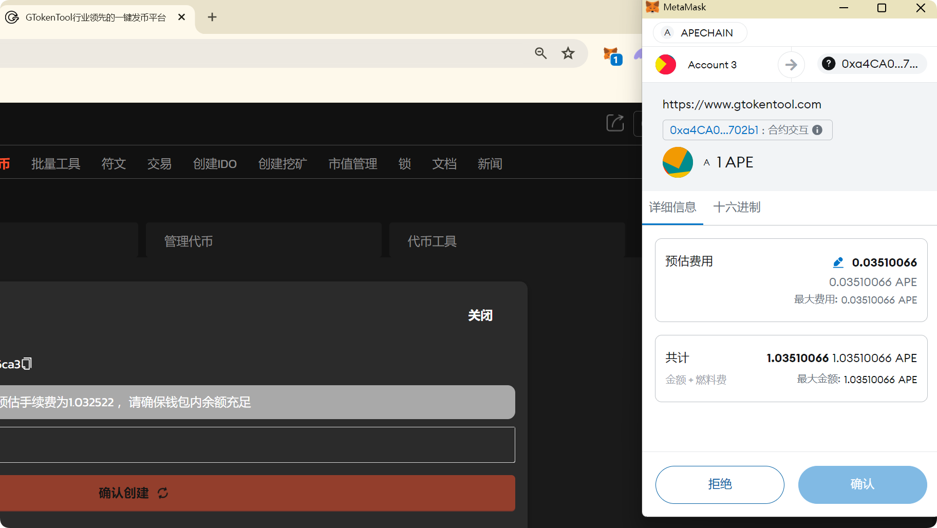
Task: Reject the transaction with 拒绝 button
Action: tap(720, 484)
